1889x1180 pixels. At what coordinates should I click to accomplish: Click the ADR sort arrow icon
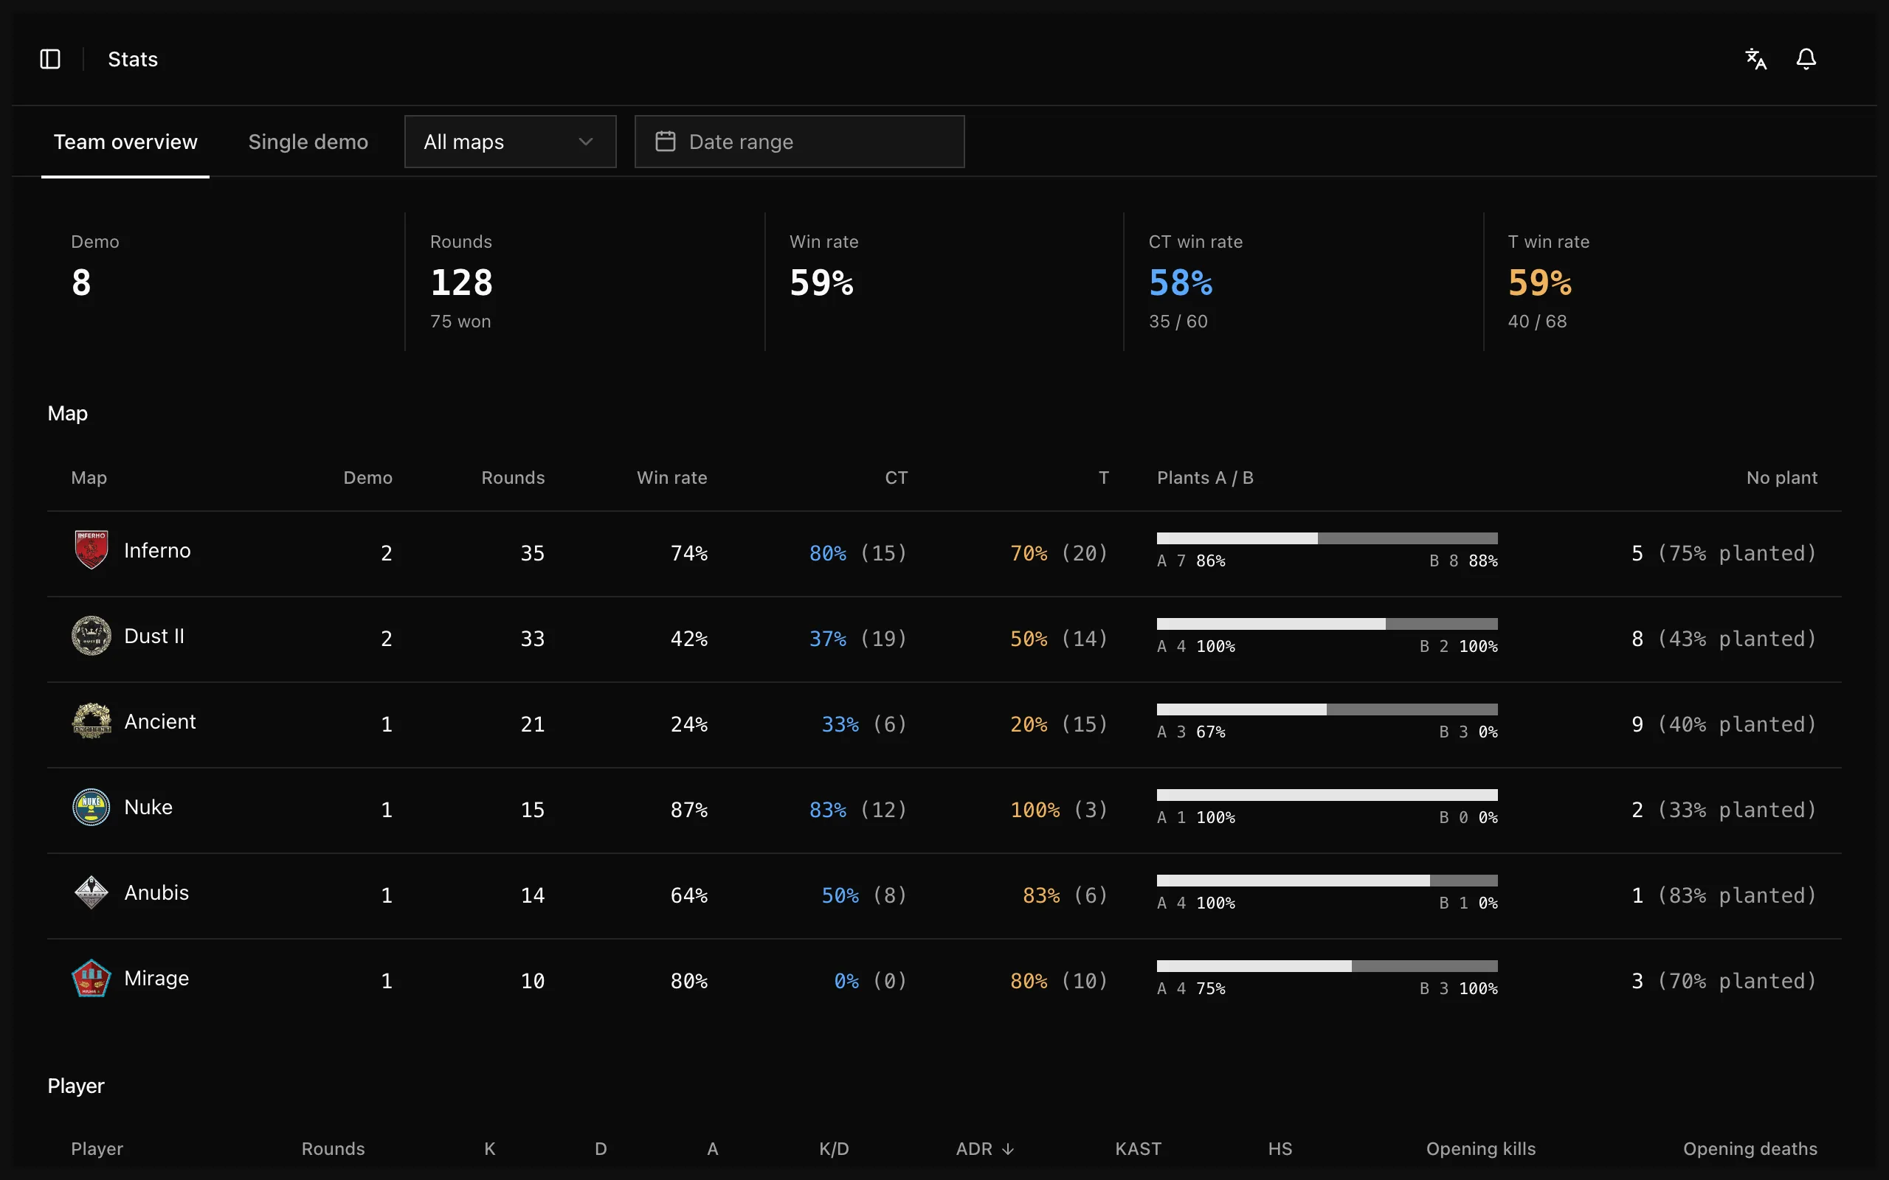(1008, 1149)
